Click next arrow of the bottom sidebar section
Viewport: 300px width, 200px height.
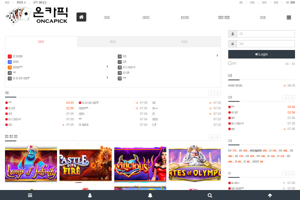(x=292, y=173)
